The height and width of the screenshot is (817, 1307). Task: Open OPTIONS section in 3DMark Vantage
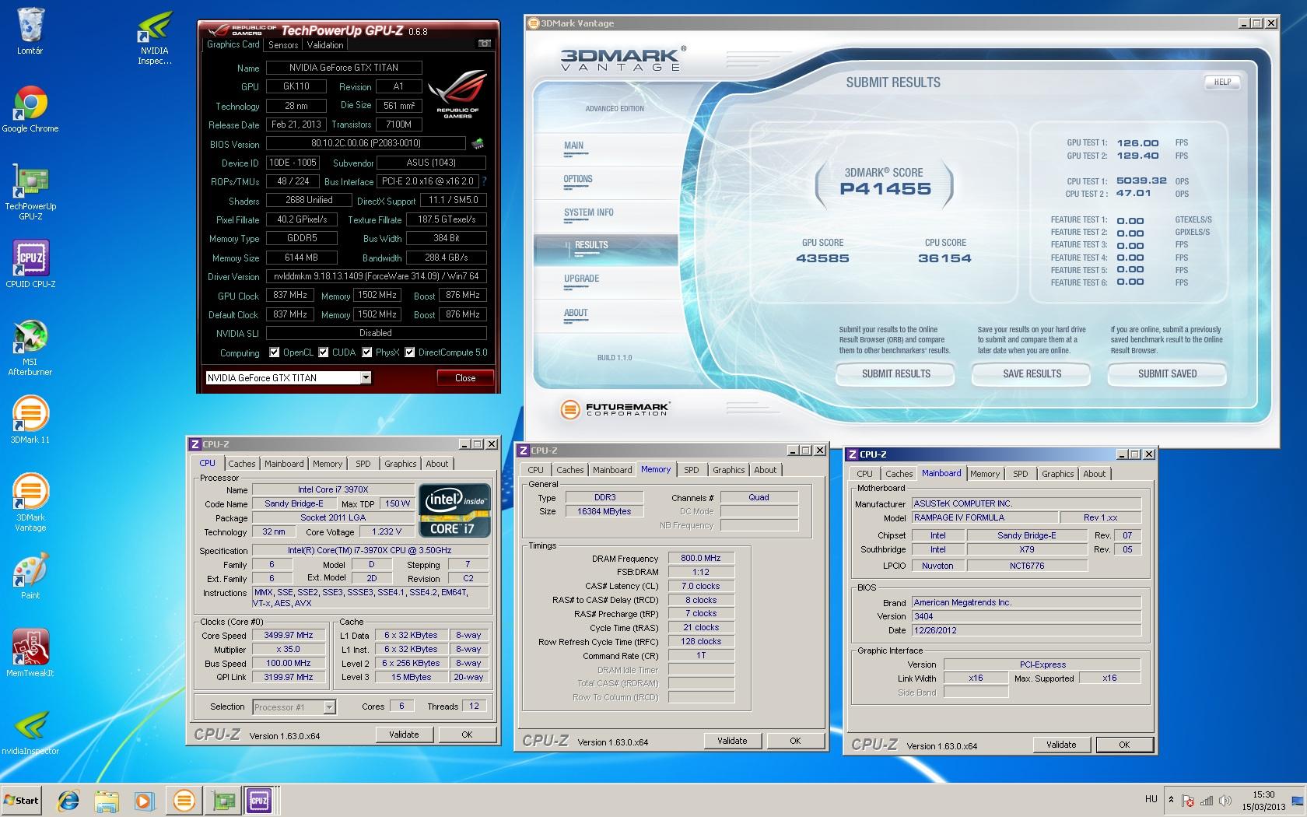578,179
